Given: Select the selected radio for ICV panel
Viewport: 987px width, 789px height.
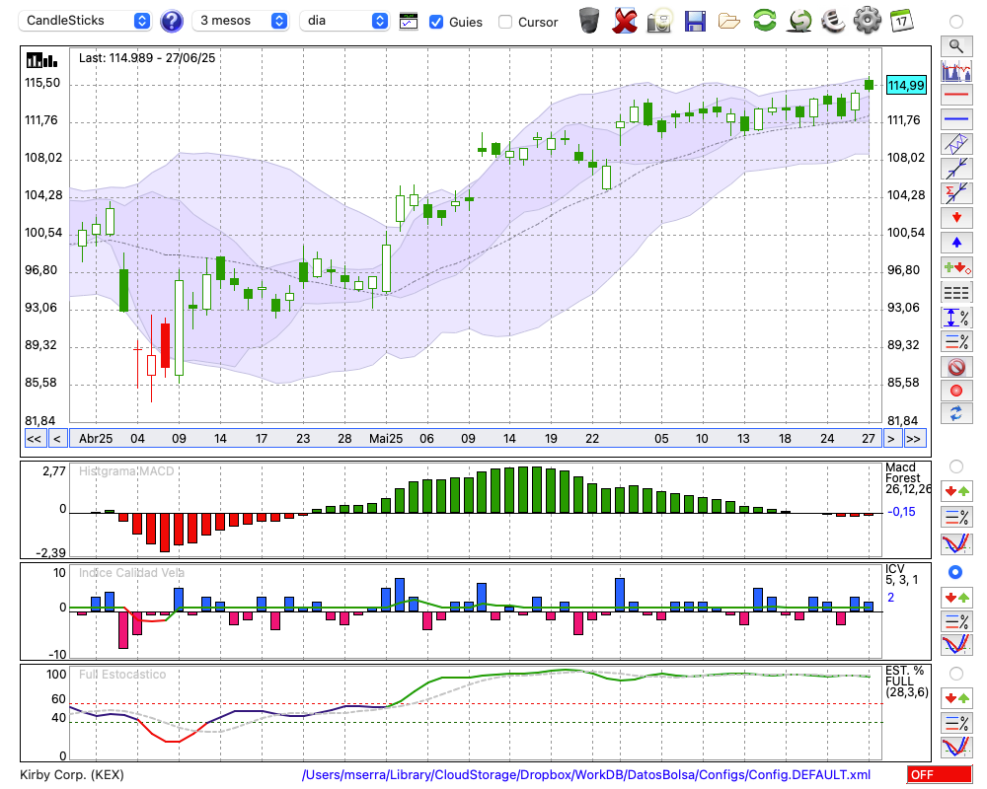Looking at the screenshot, I should click(956, 572).
